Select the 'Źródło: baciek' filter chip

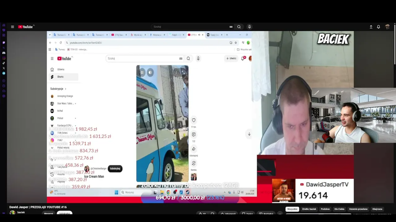(309, 209)
